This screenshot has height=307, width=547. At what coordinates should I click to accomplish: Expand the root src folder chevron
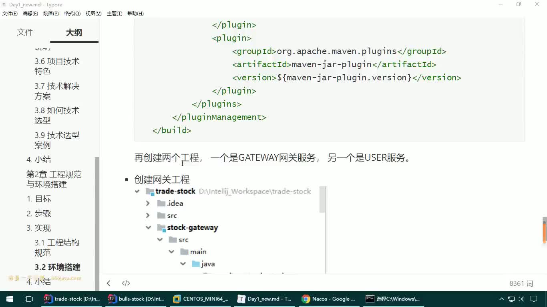(x=148, y=215)
